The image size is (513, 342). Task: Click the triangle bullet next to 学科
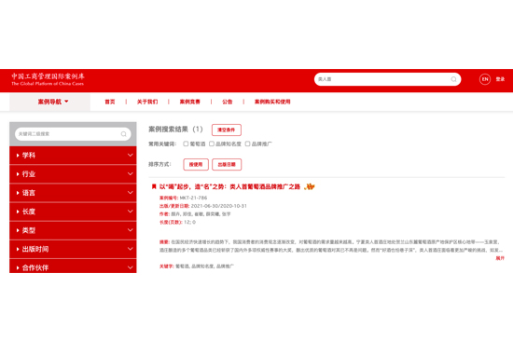(18, 156)
